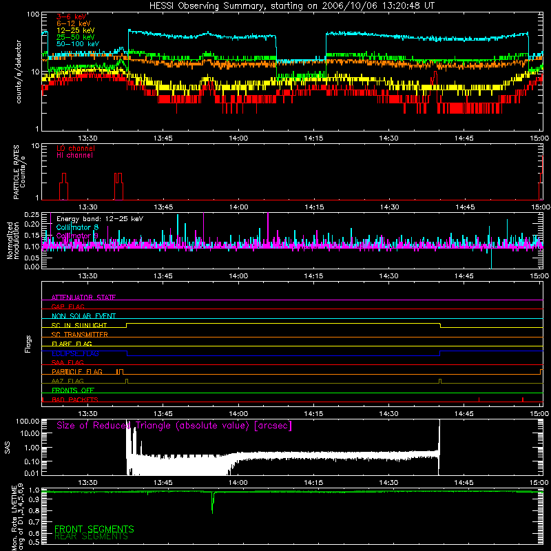Click the 'FRONT SEGMENTS' legend label
Image resolution: width=551 pixels, height=551 pixels.
94,529
